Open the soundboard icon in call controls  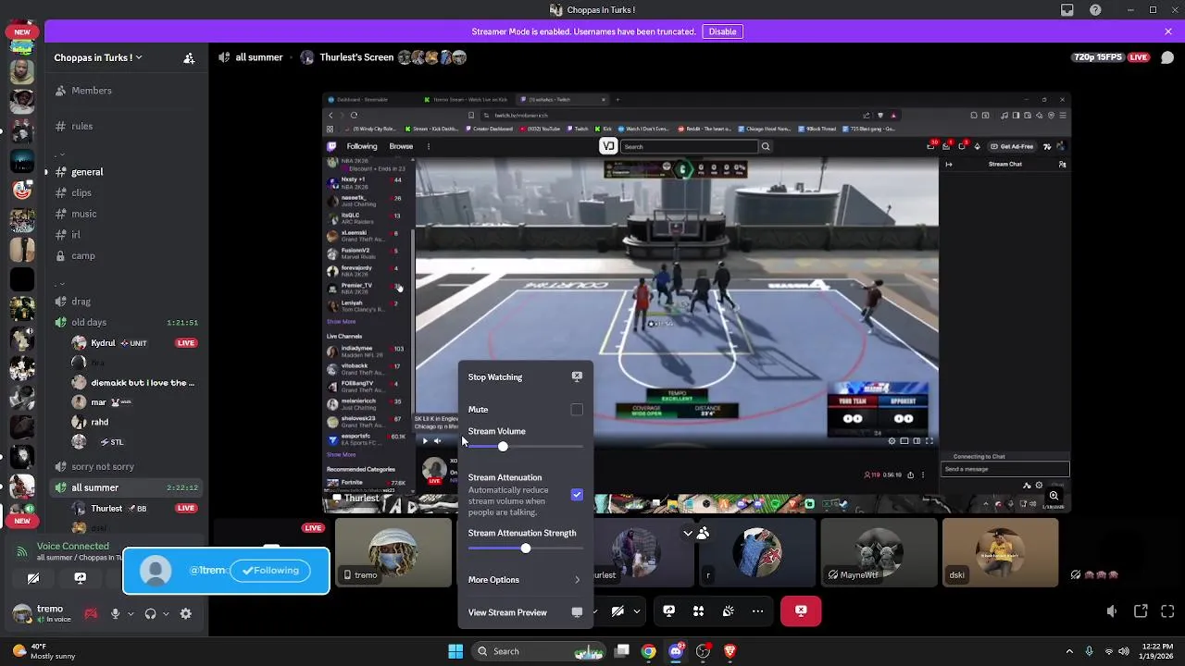coord(729,611)
